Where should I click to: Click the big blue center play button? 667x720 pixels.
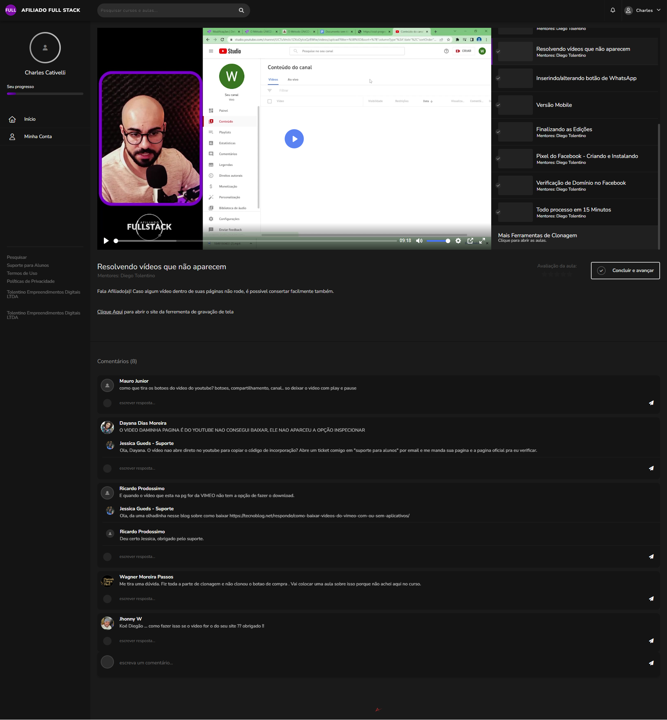point(294,139)
